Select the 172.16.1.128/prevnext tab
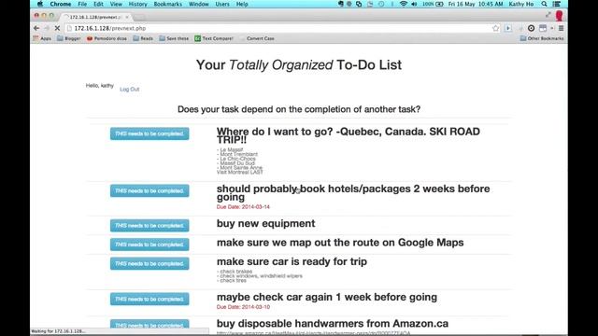 95,17
